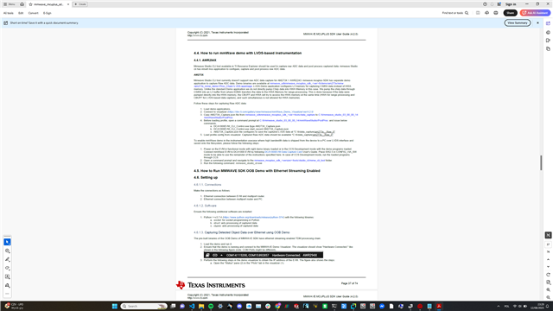Open the Convert tab

33,13
